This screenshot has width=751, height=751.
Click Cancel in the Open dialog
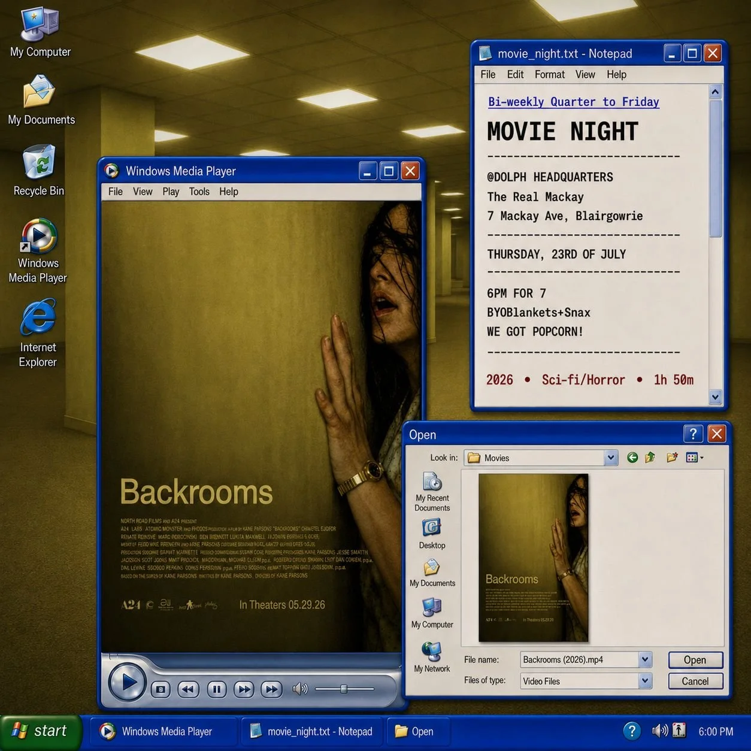click(x=695, y=681)
